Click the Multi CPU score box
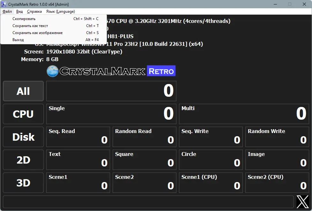 244,114
